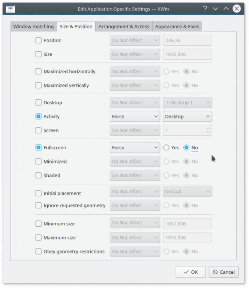Click the KWin window menu icon in title bar
This screenshot has height=288, width=249.
pyautogui.click(x=10, y=9)
